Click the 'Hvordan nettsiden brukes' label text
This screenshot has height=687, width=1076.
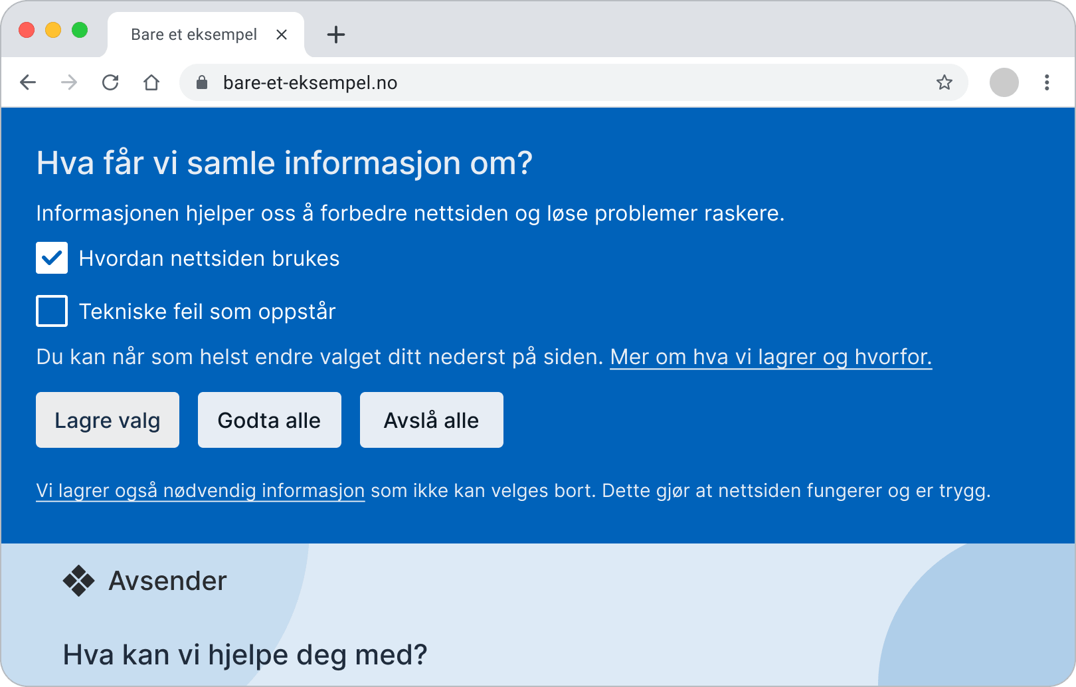tap(209, 258)
